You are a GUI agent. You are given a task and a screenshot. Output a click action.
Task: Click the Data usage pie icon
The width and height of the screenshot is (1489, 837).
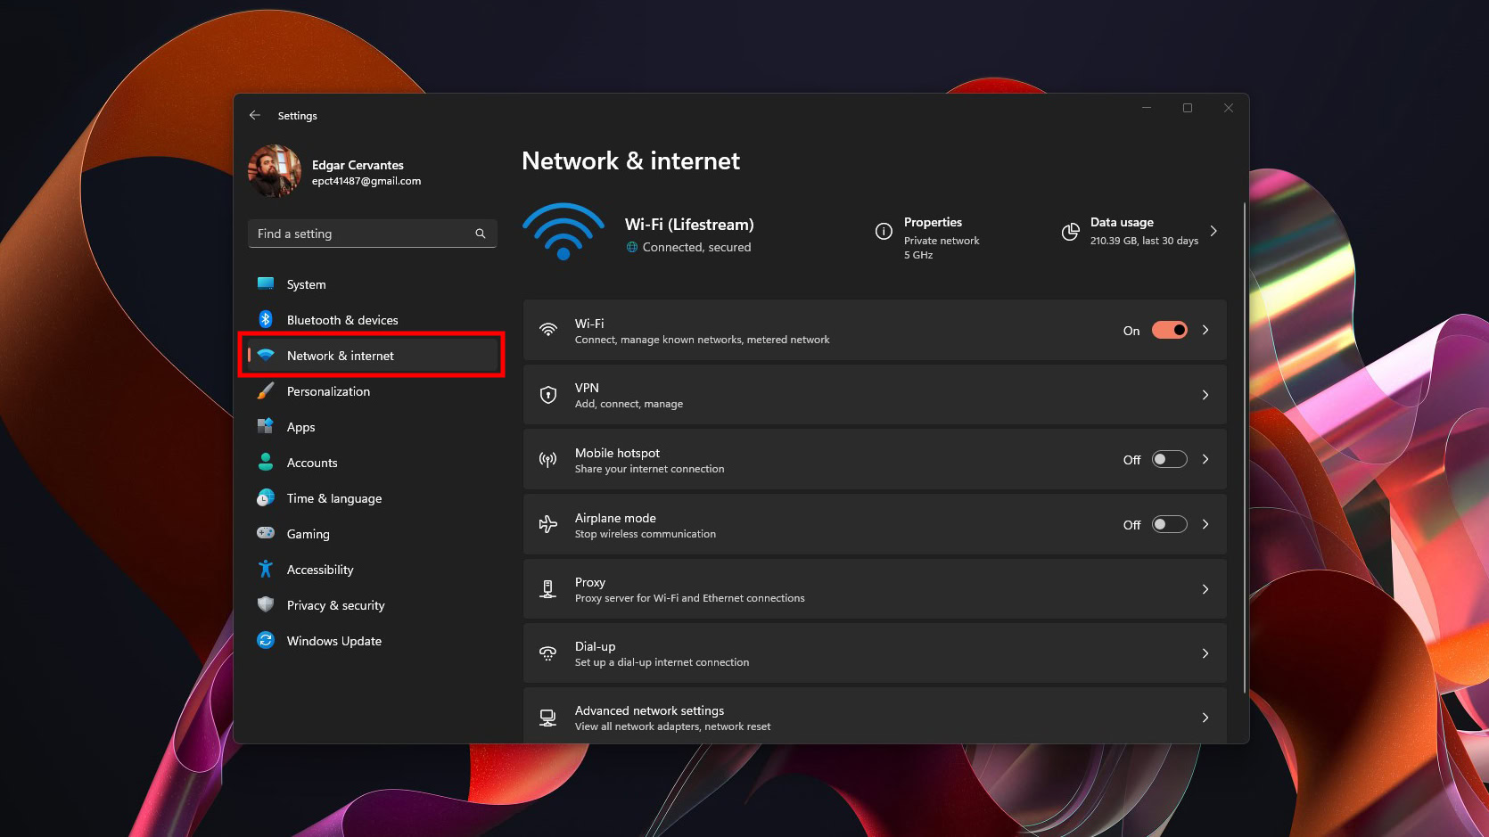pos(1070,232)
